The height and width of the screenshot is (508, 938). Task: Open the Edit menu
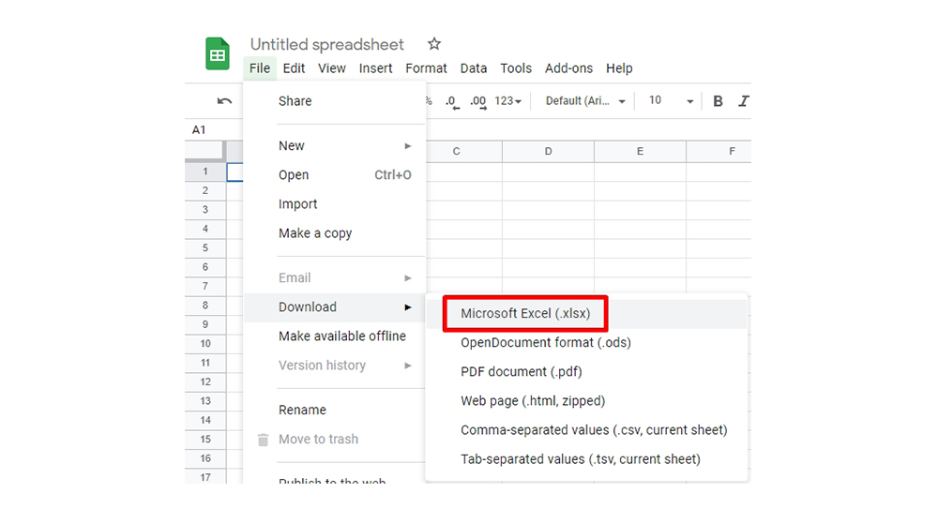tap(294, 68)
